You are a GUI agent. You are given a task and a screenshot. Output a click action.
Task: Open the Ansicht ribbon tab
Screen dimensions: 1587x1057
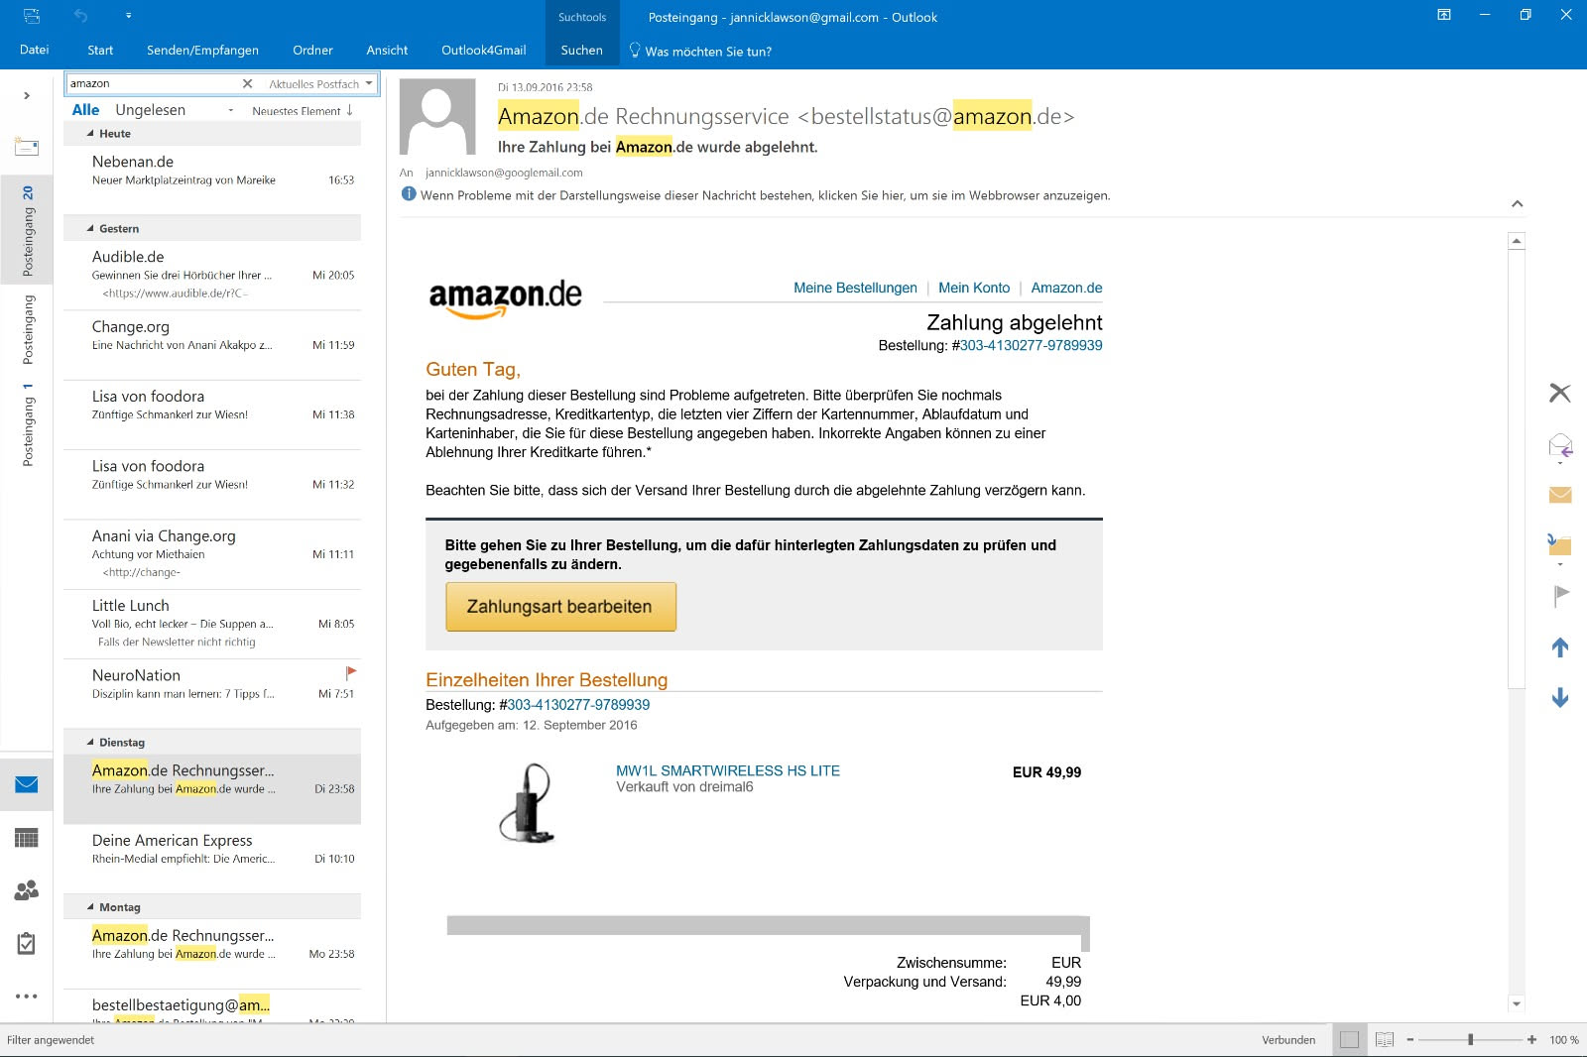387,51
